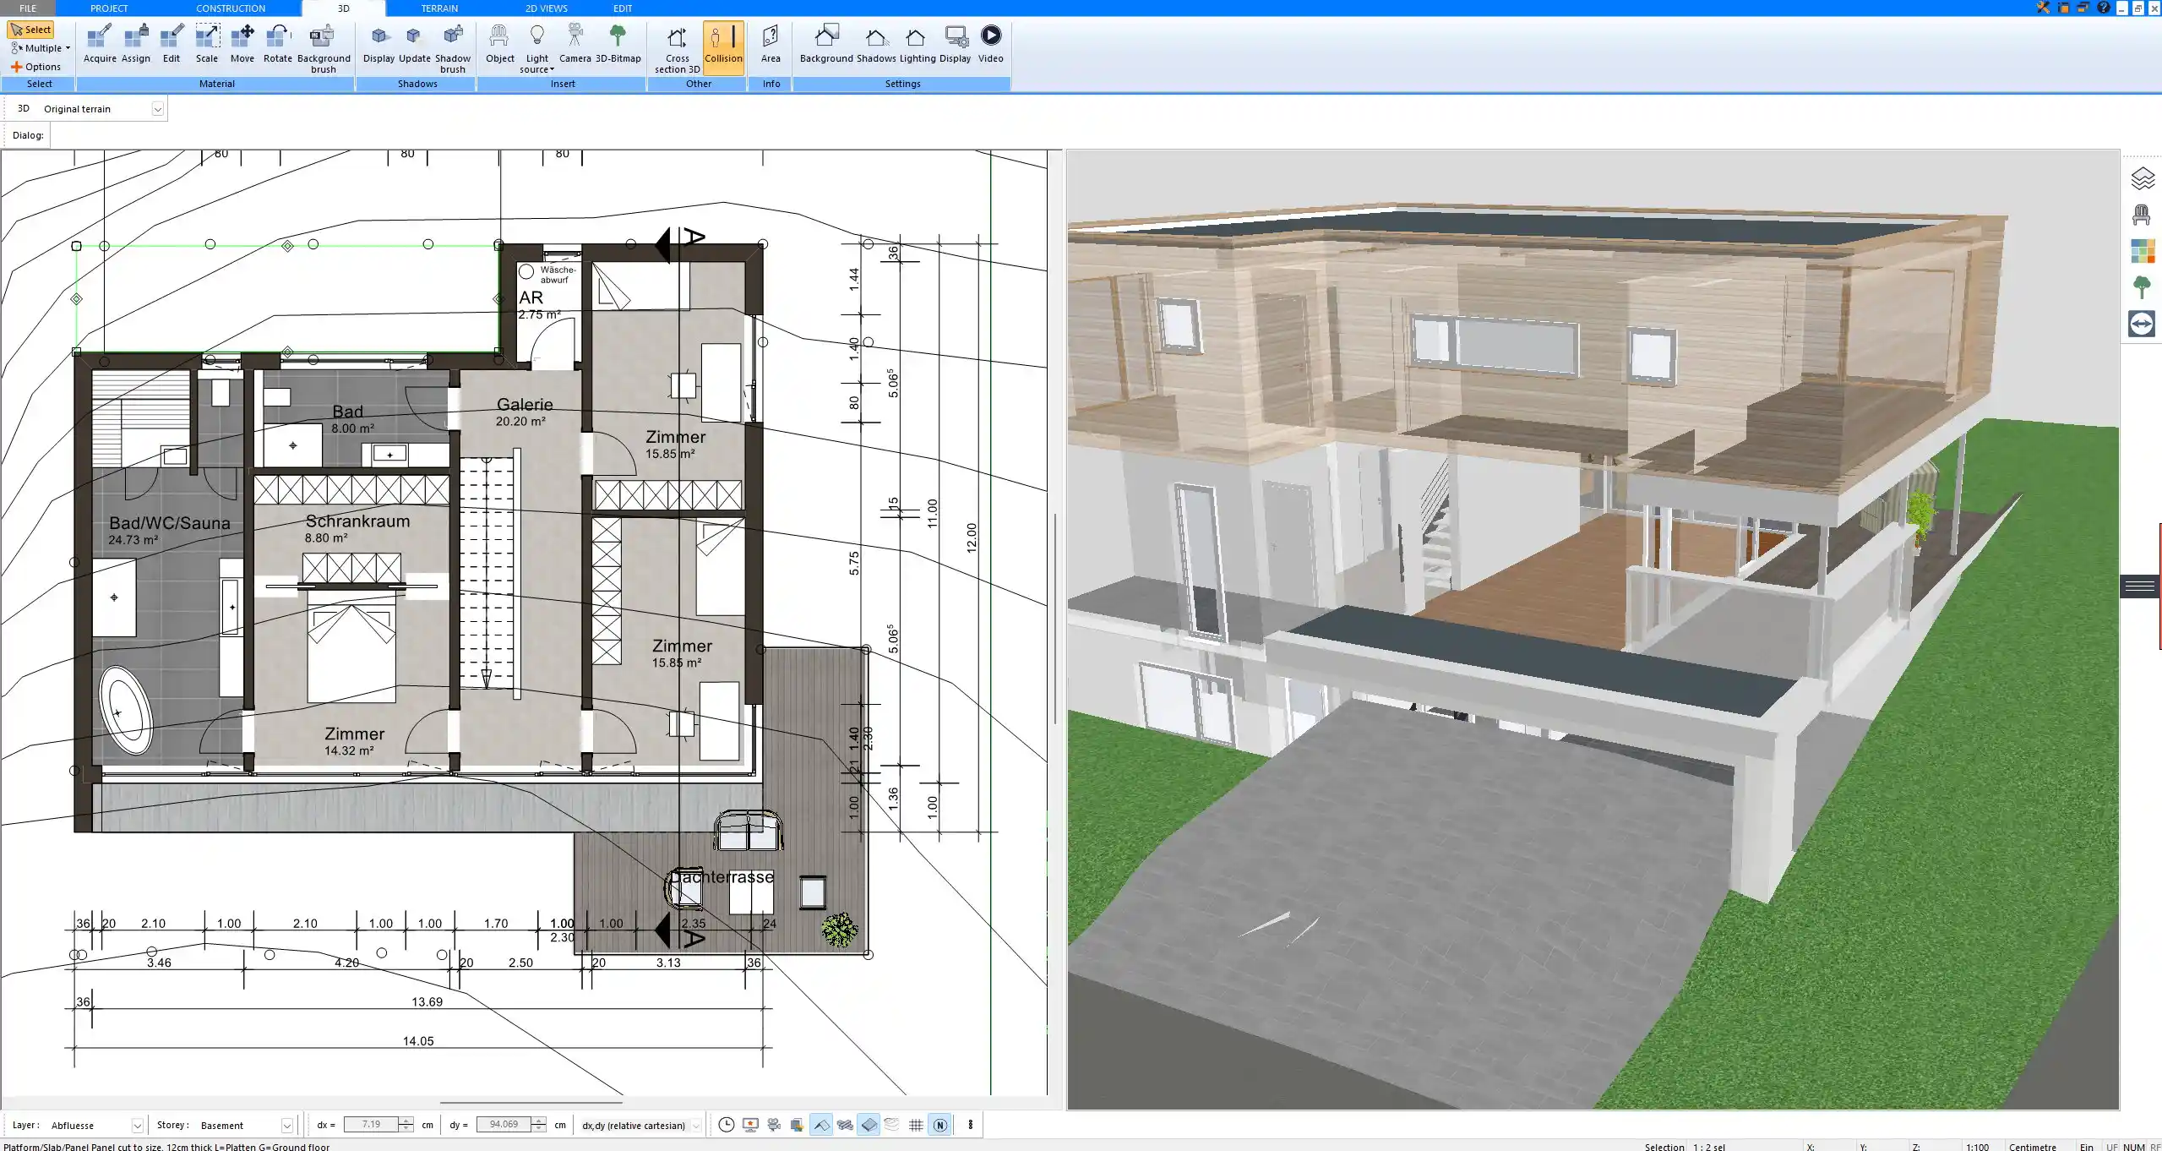Open the bottom toolbar overflow dots menu
The image size is (2162, 1151).
tap(970, 1125)
